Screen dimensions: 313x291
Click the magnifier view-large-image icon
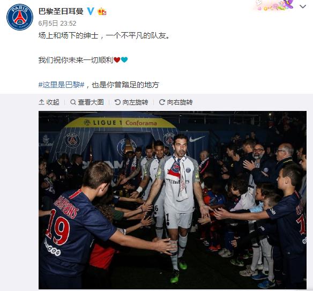click(x=73, y=102)
